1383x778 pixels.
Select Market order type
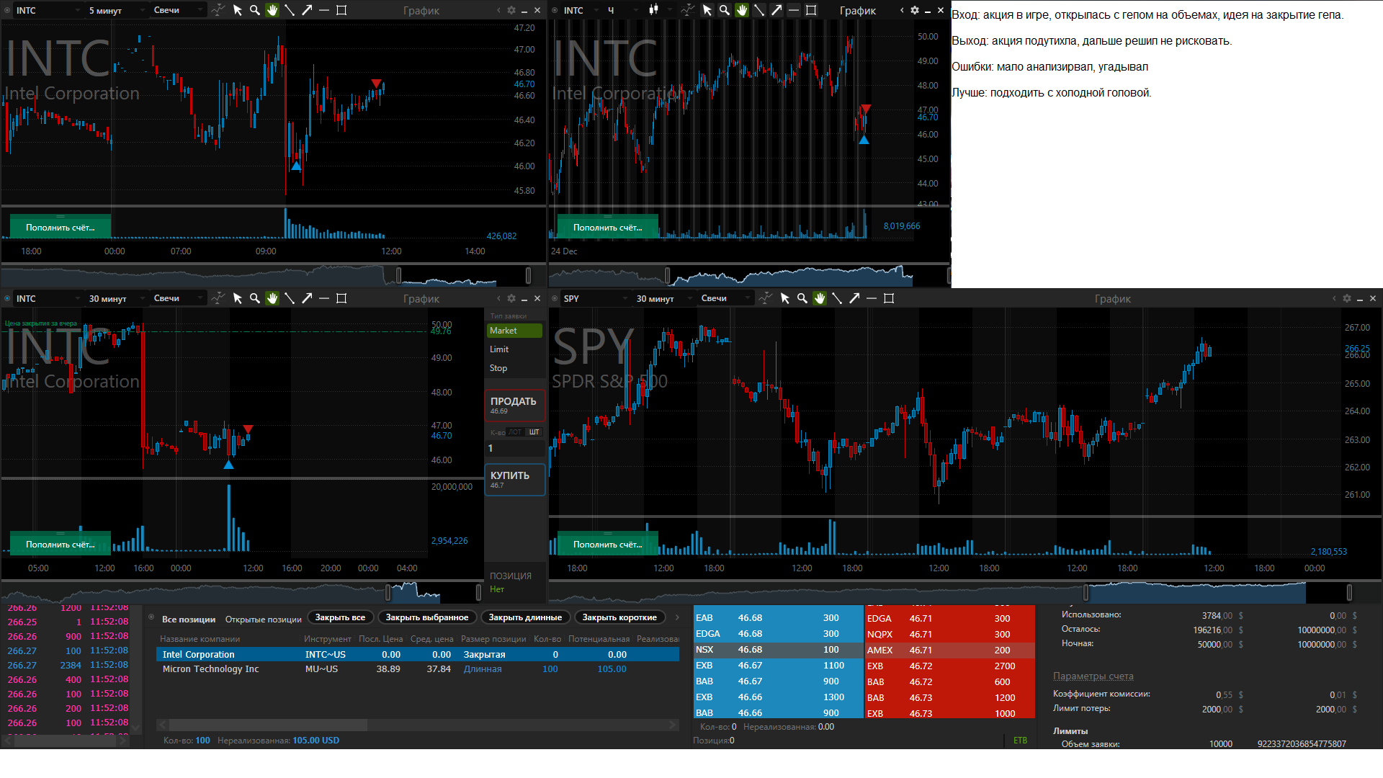514,331
